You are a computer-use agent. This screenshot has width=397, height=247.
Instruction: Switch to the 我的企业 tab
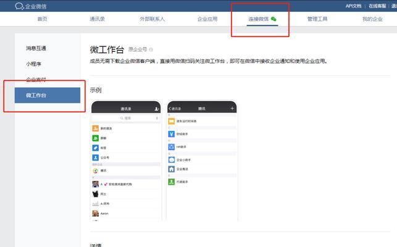[x=372, y=19]
